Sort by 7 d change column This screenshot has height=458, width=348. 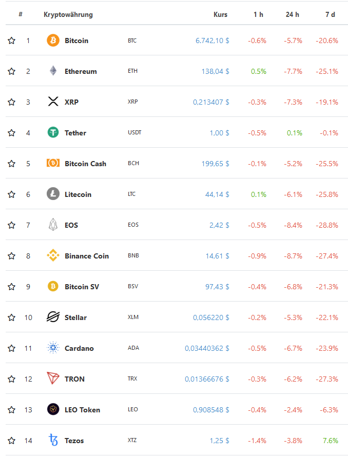click(330, 14)
